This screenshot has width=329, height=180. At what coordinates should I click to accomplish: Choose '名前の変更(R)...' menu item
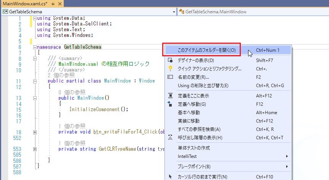coord(228,77)
